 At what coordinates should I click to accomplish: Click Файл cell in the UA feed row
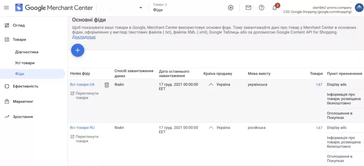[119, 84]
